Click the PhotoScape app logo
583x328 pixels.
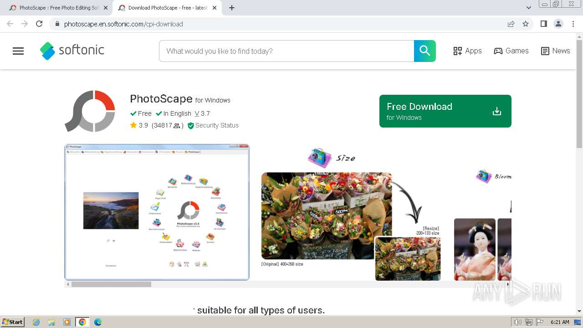[90, 111]
